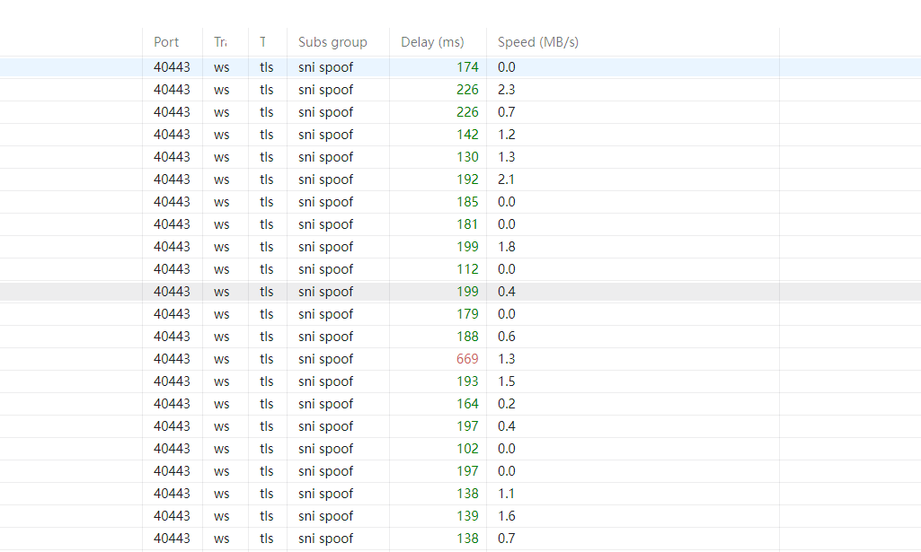The width and height of the screenshot is (921, 552).
Task: Select the speed value 1.1
Action: (506, 494)
